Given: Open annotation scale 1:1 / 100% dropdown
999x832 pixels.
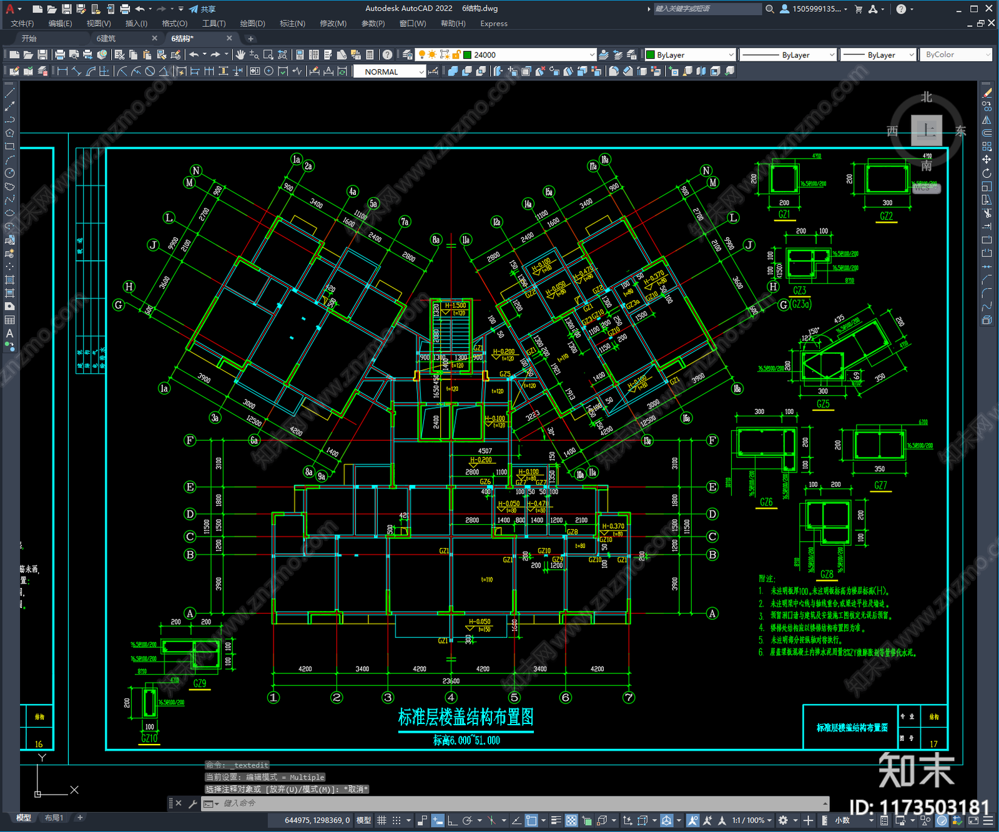Looking at the screenshot, I should pos(752,820).
